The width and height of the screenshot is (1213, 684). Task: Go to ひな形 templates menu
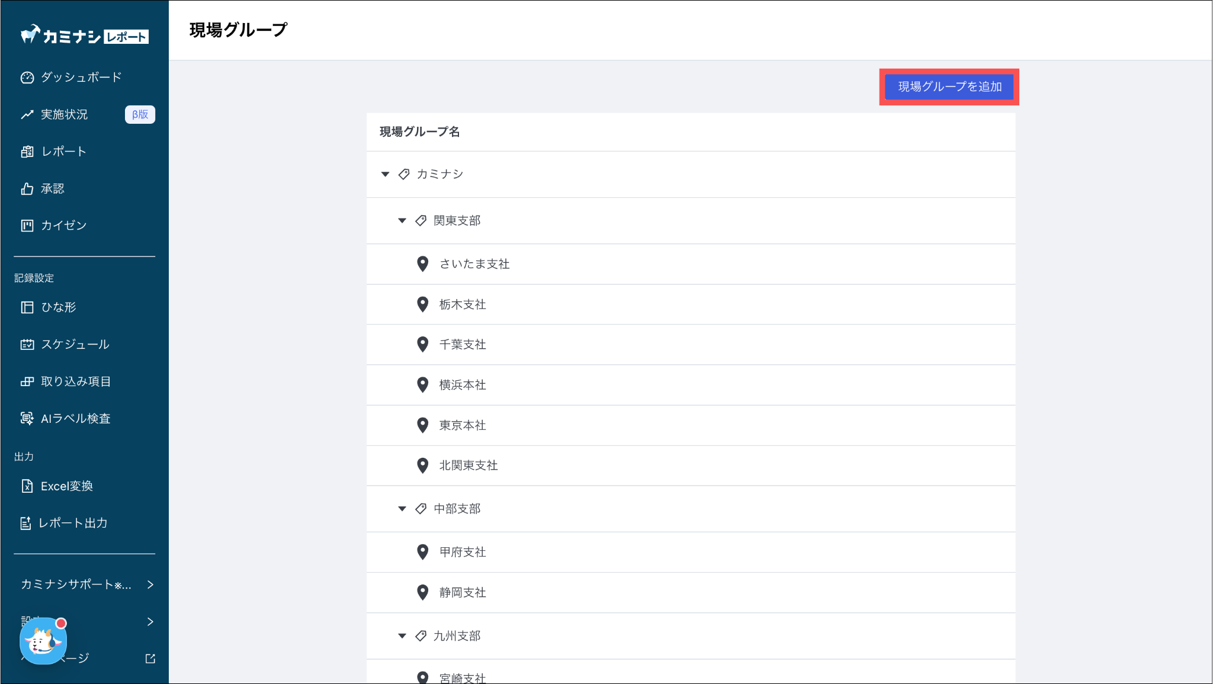(x=59, y=307)
